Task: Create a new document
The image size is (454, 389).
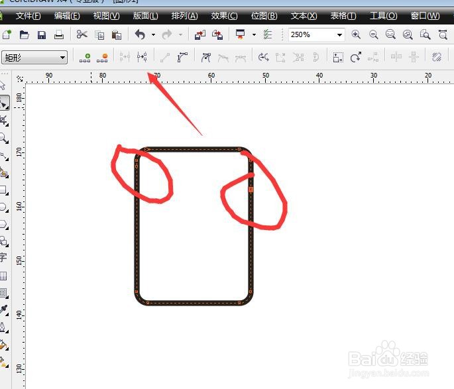Action: (x=7, y=34)
